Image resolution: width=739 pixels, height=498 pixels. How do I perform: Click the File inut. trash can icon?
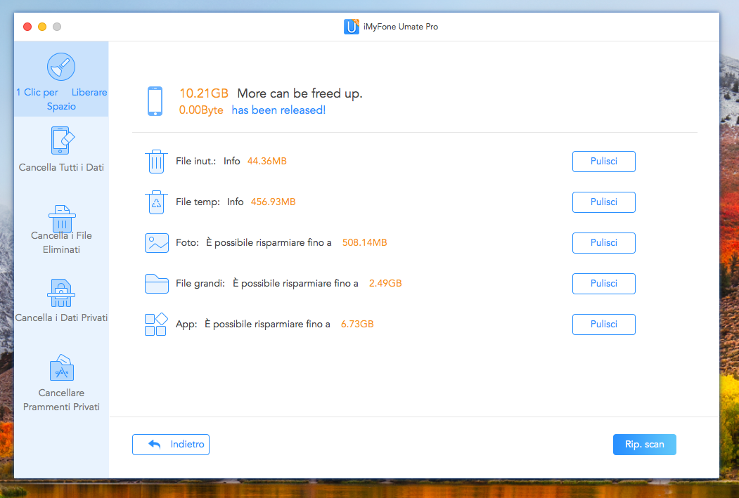pyautogui.click(x=156, y=161)
